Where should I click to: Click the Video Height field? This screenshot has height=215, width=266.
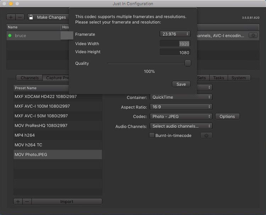(175, 52)
